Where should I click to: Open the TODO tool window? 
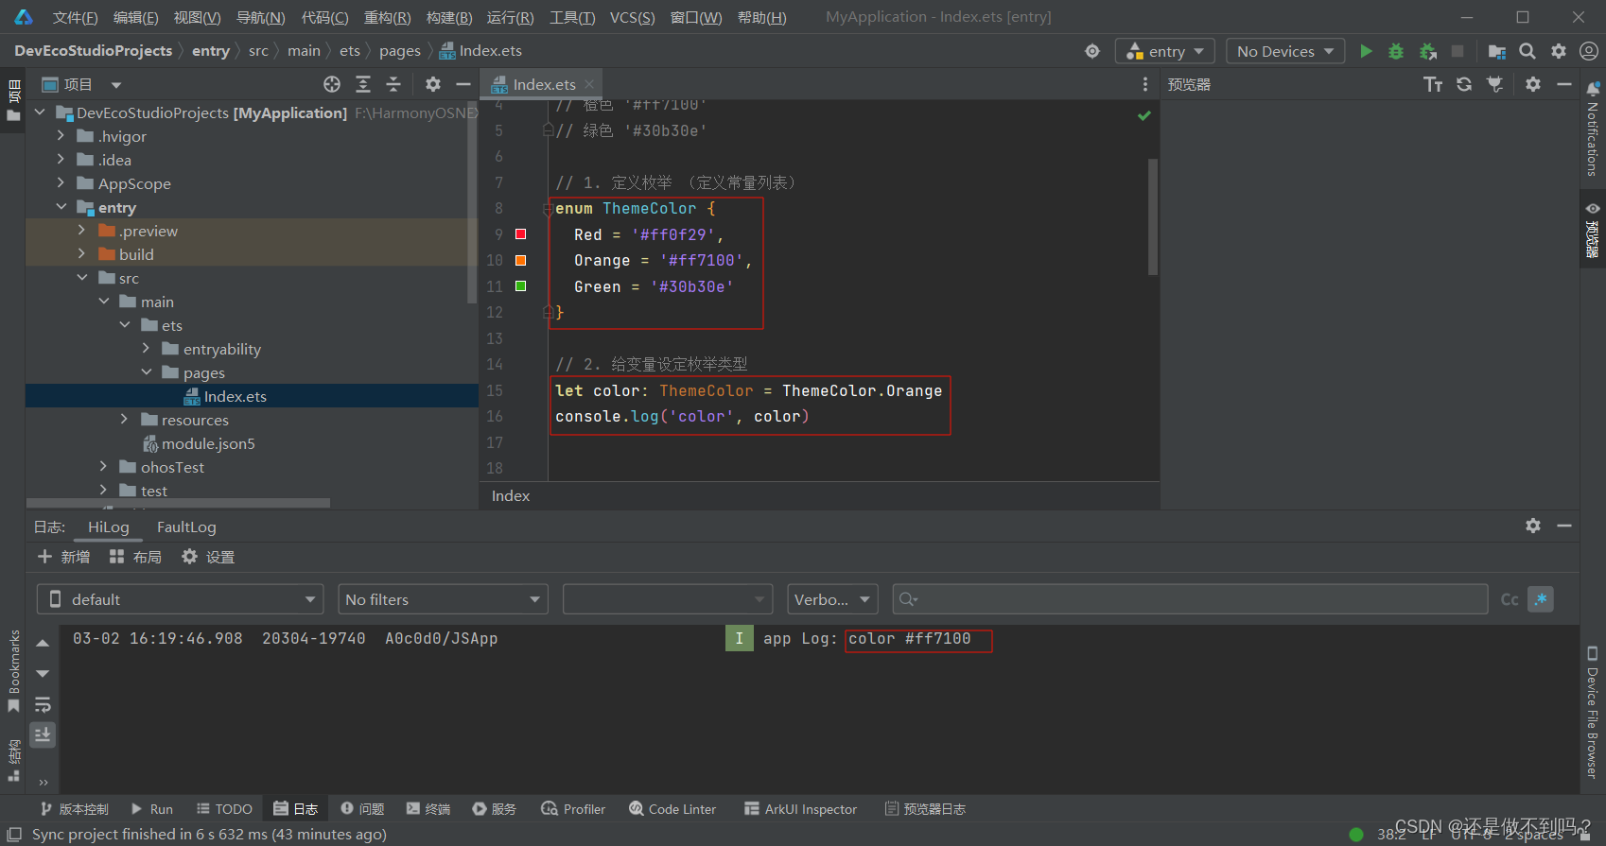(224, 809)
